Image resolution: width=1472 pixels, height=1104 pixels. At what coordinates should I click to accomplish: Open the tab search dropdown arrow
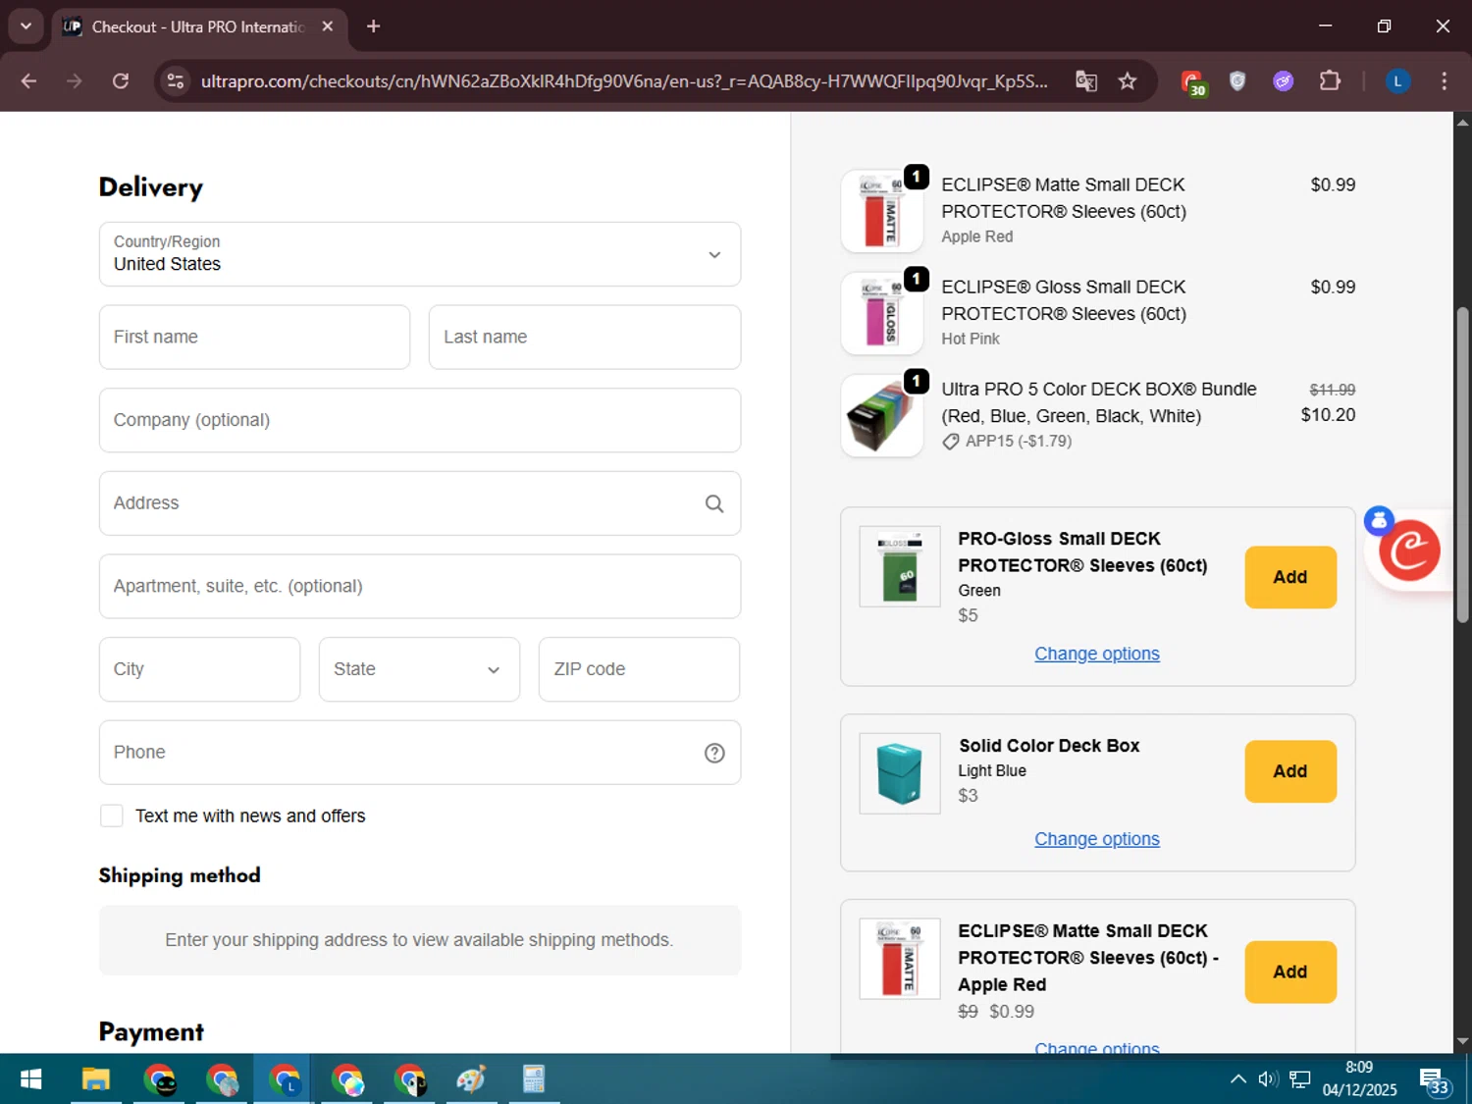26,26
